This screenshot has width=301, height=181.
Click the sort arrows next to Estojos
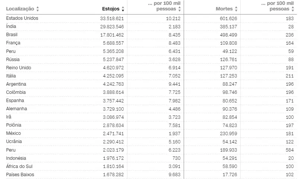click(123, 9)
